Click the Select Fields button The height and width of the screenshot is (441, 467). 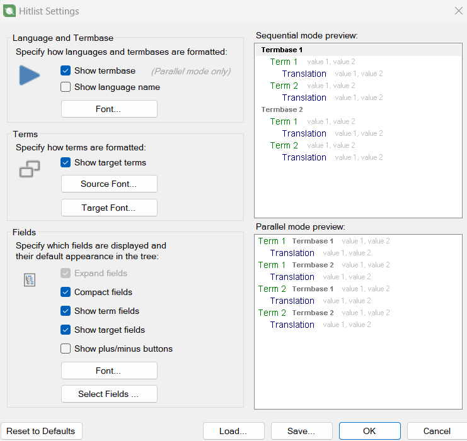[109, 394]
